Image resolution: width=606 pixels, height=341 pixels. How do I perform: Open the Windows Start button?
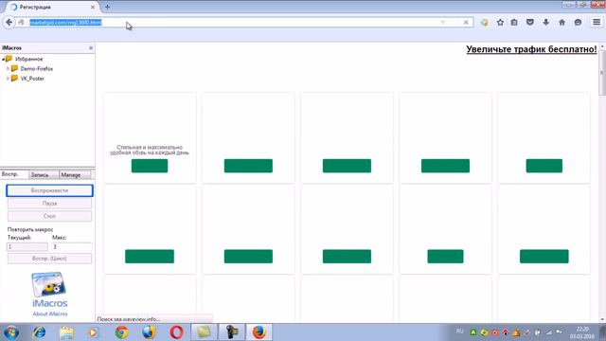(x=11, y=332)
